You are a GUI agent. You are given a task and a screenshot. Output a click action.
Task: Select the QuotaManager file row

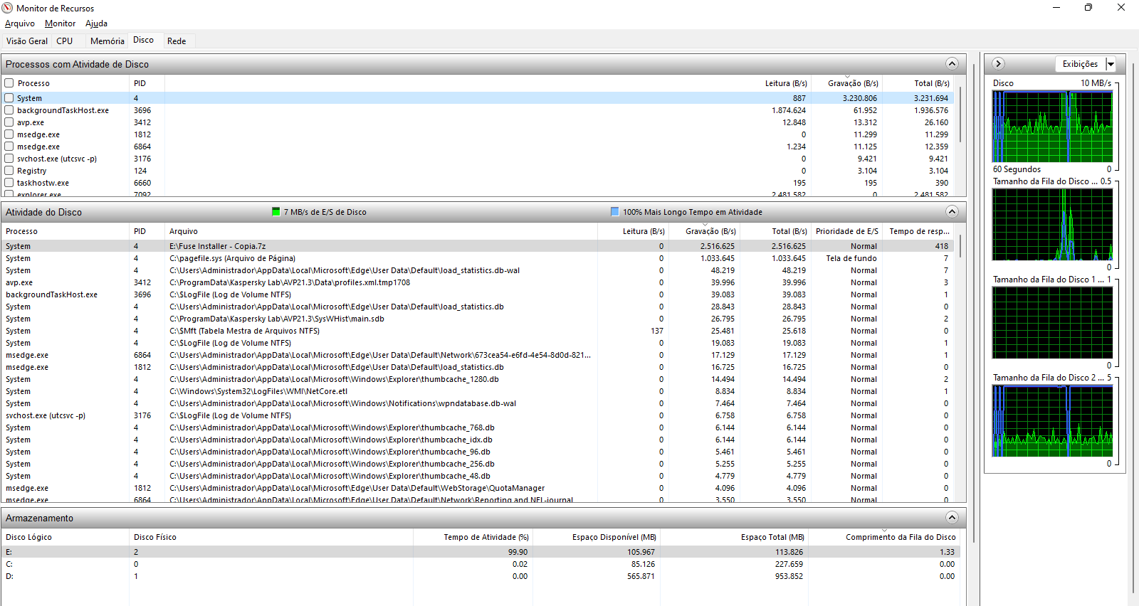pos(477,488)
